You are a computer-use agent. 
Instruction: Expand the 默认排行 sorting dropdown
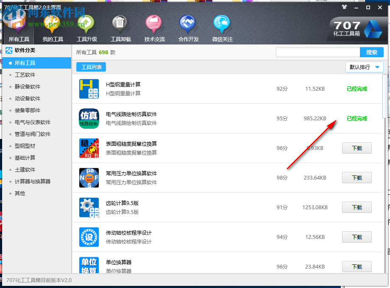[365, 67]
